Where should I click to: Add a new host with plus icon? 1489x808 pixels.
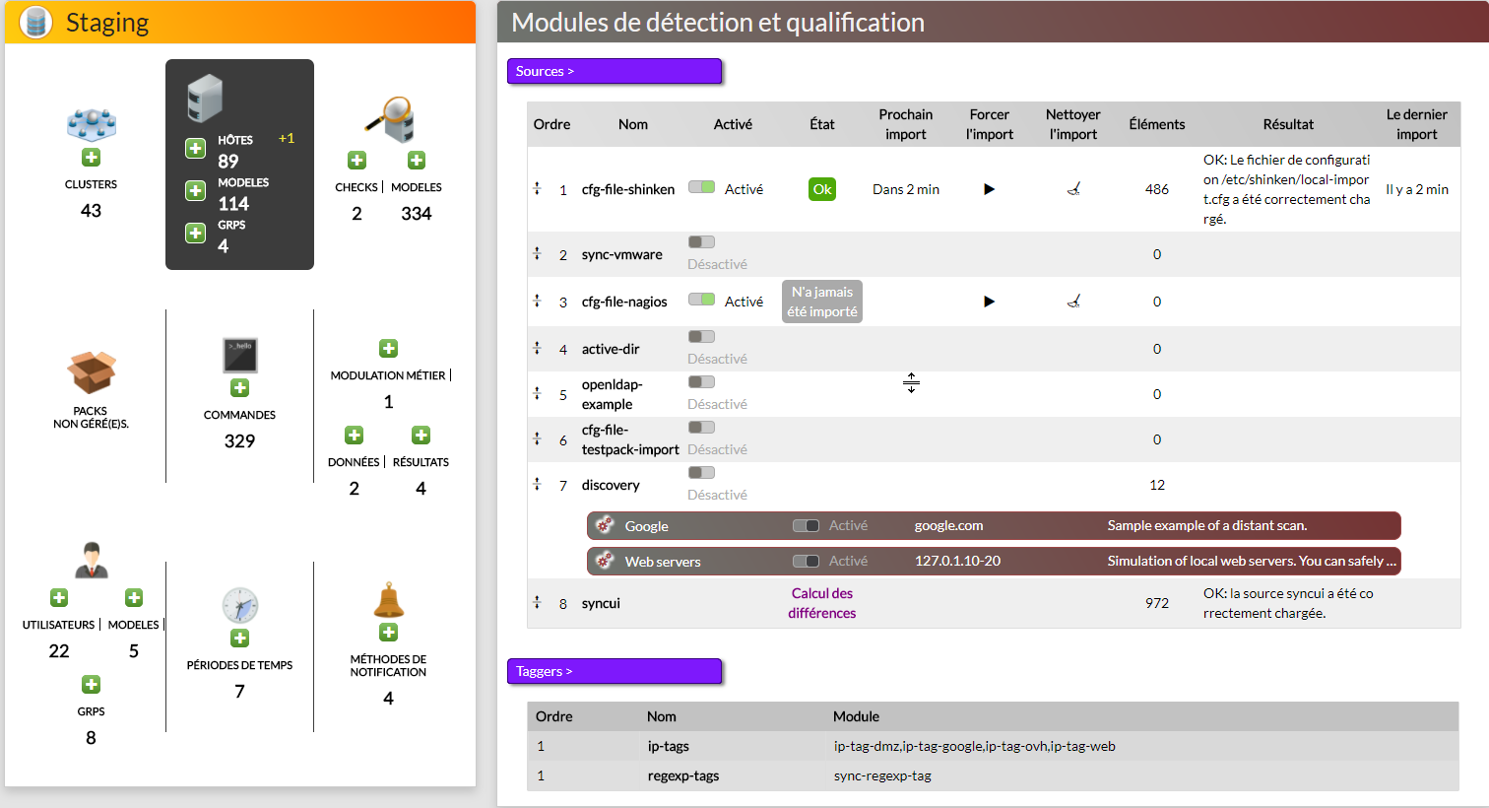click(x=195, y=149)
